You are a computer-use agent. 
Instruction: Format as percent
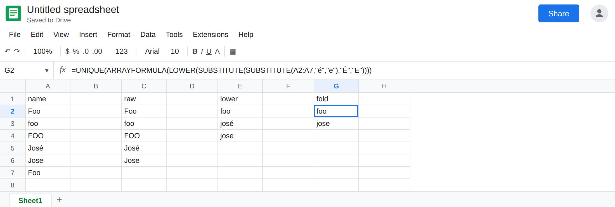click(x=76, y=51)
